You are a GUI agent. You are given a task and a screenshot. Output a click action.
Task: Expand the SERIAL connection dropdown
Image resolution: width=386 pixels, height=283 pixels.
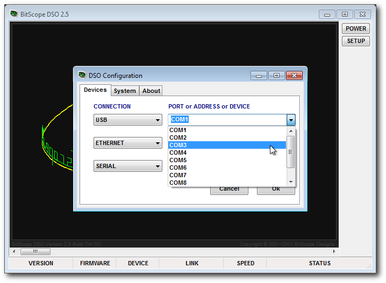128,166
